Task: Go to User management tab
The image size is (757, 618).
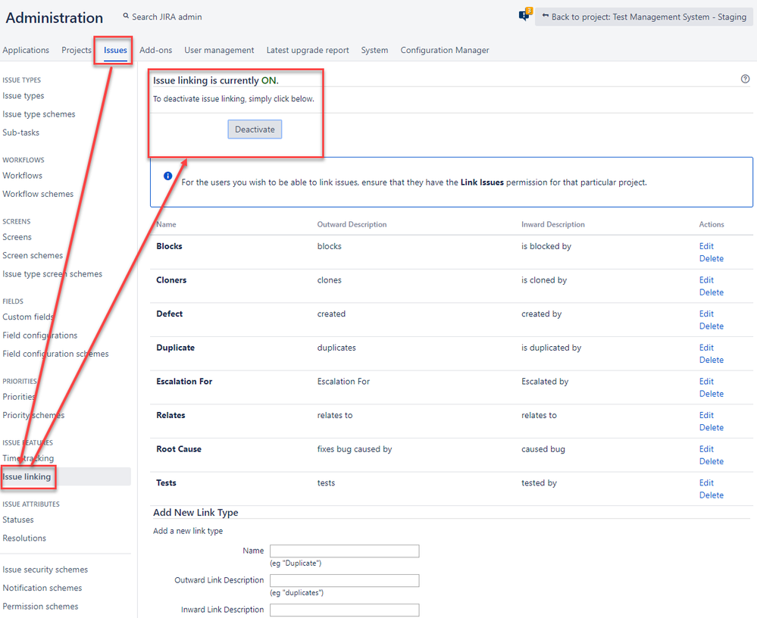Action: tap(219, 50)
